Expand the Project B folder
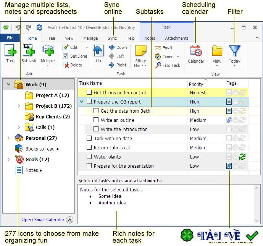Screen dimensions: 263x246 pyautogui.click(x=19, y=106)
